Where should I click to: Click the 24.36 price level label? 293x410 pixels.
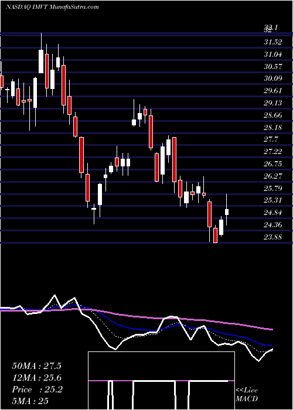(x=273, y=225)
